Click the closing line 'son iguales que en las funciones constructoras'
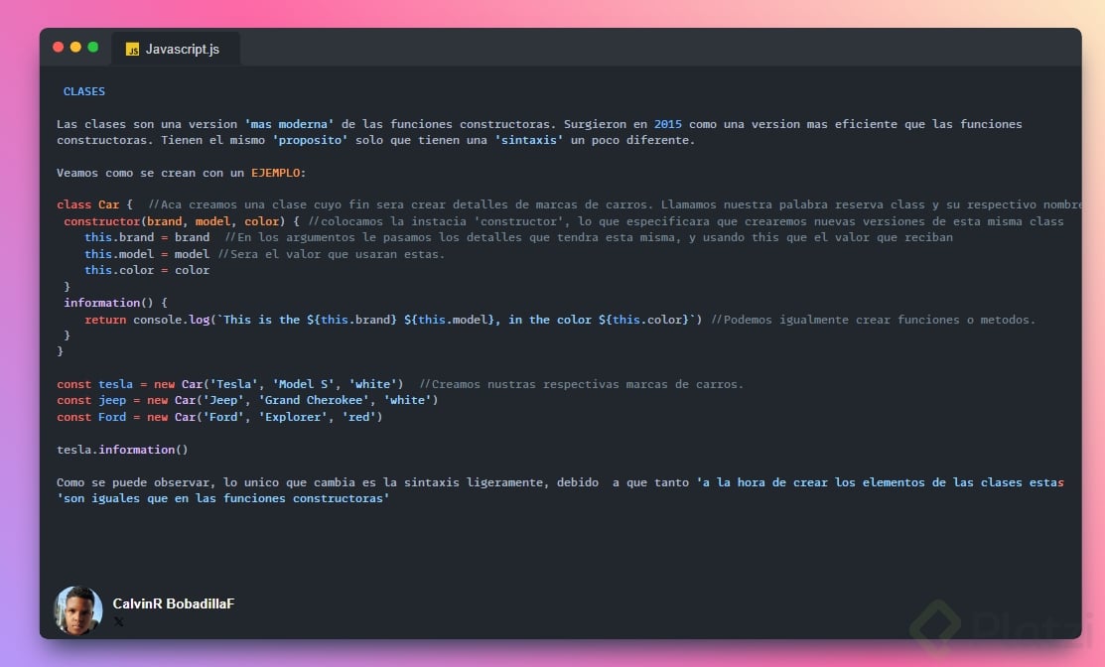 point(223,498)
